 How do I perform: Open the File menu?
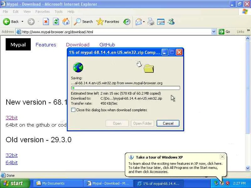click(5, 12)
